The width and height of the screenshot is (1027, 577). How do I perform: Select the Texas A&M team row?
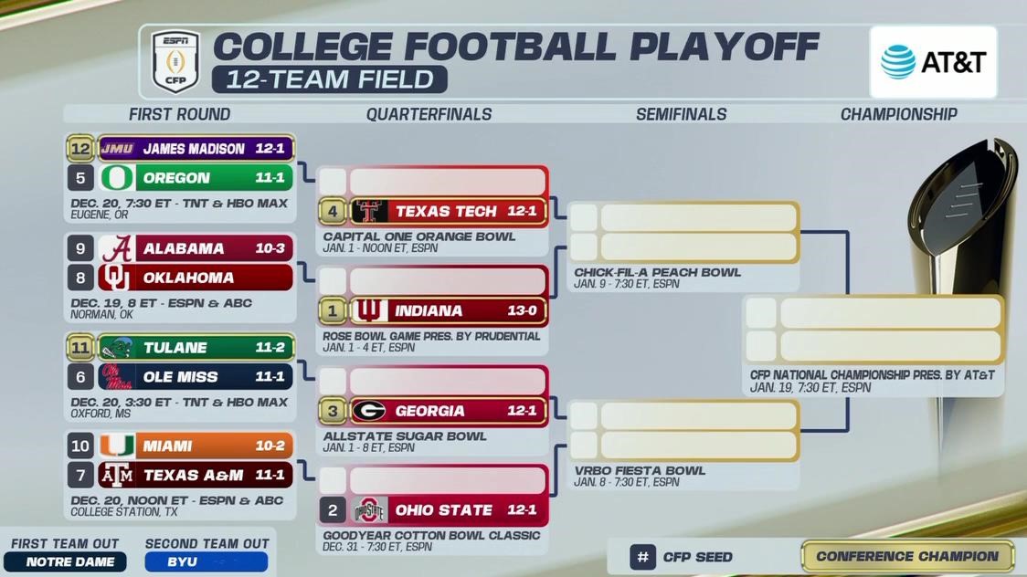tap(196, 475)
